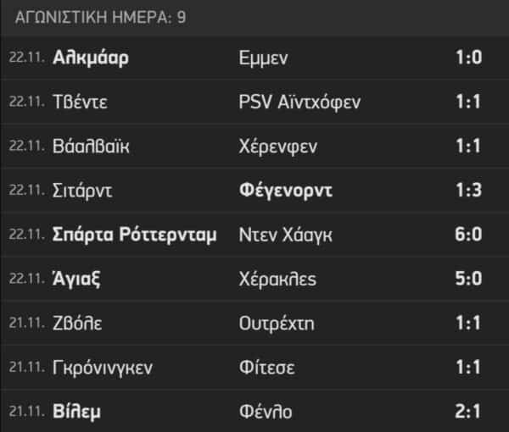Click the 6:0 match result
Image resolution: width=509 pixels, height=432 pixels.
click(x=467, y=235)
